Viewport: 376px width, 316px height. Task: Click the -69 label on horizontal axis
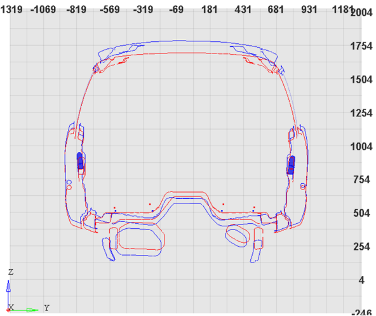click(177, 10)
